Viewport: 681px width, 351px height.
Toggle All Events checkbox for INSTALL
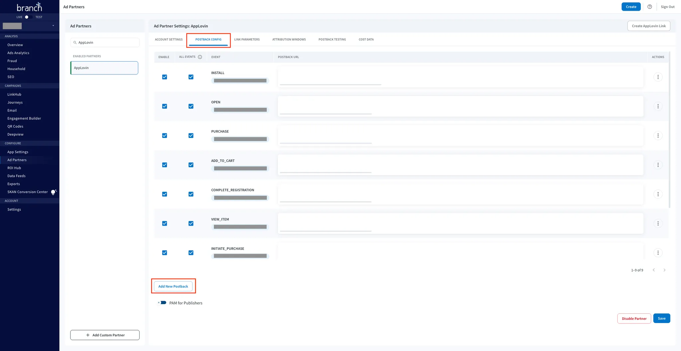click(191, 77)
